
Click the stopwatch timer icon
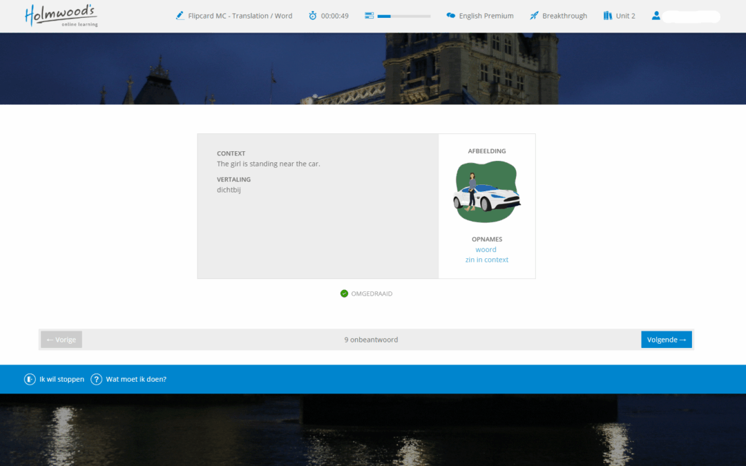click(x=313, y=16)
